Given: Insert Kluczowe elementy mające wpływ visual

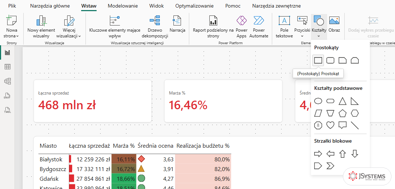Looking at the screenshot, I should coord(115,27).
